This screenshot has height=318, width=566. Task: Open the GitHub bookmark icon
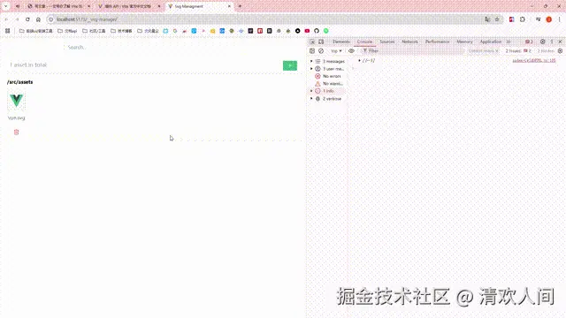(317, 31)
